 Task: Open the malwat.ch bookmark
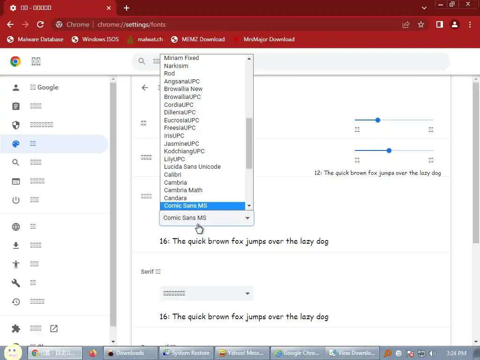145,39
